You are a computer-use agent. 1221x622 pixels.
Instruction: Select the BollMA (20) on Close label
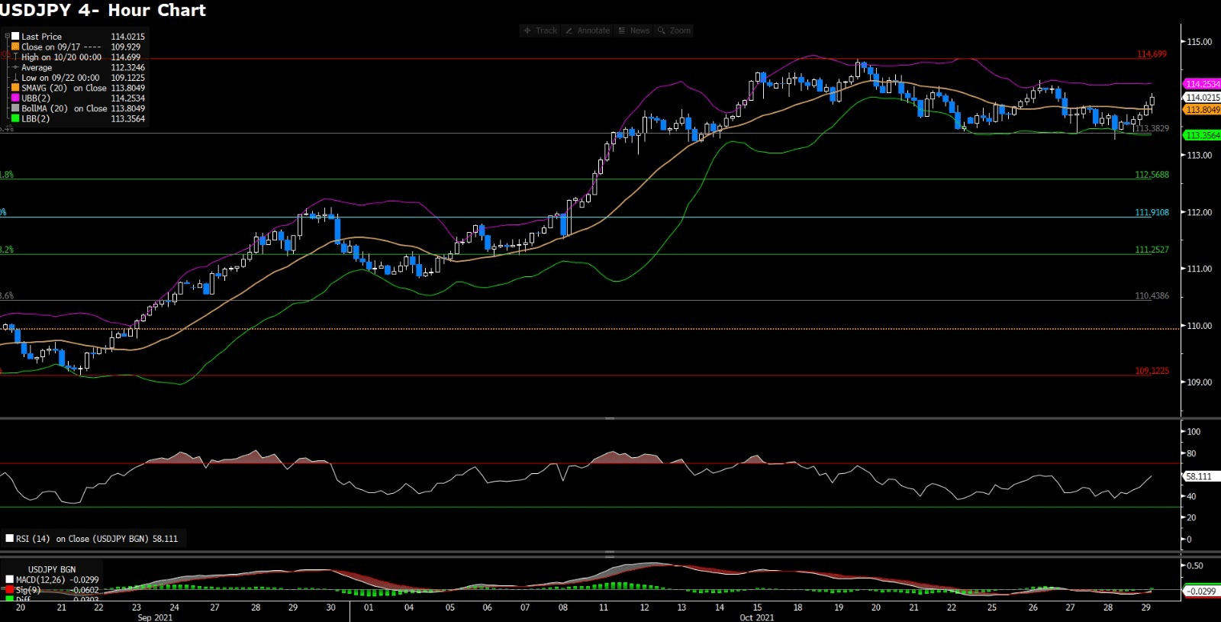64,108
